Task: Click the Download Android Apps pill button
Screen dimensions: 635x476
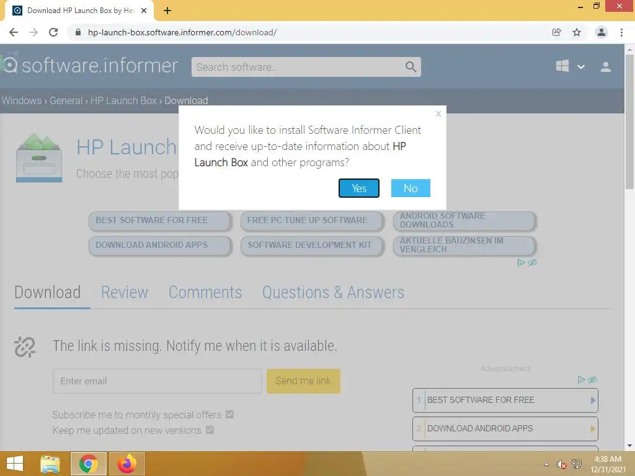Action: [160, 245]
